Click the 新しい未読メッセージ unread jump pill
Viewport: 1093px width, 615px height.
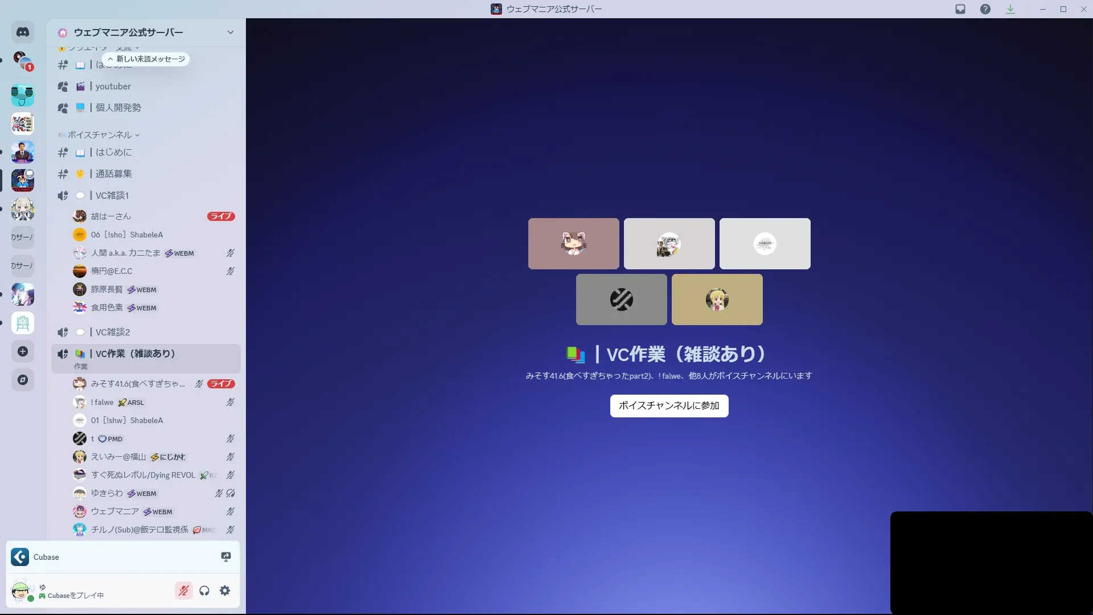(x=146, y=59)
